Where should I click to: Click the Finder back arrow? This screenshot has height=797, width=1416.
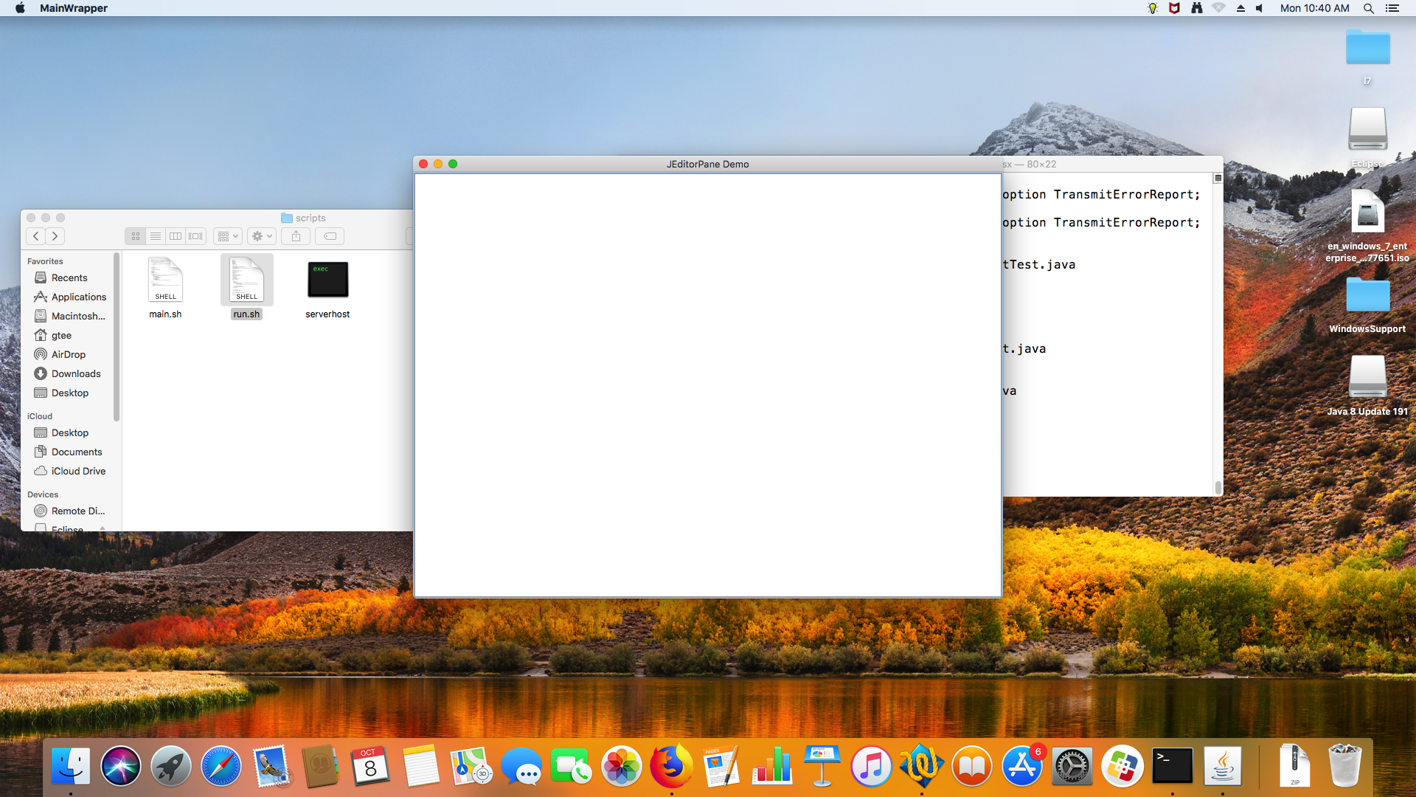36,236
